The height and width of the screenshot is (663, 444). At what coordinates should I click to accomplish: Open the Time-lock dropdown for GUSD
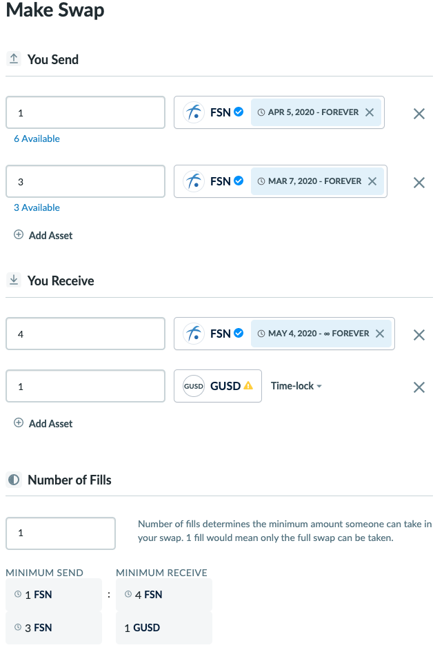pos(296,386)
